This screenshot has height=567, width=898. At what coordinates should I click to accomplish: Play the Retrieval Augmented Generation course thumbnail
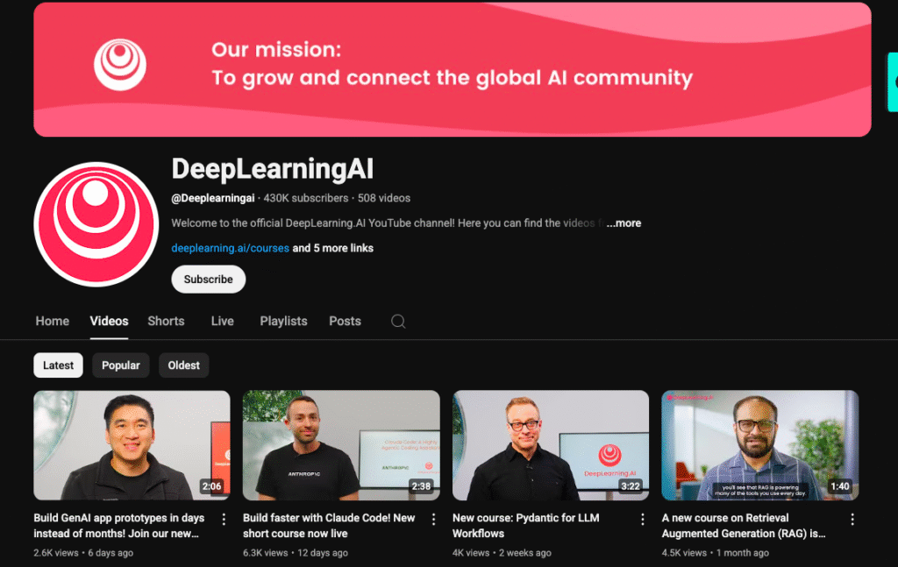(x=760, y=445)
